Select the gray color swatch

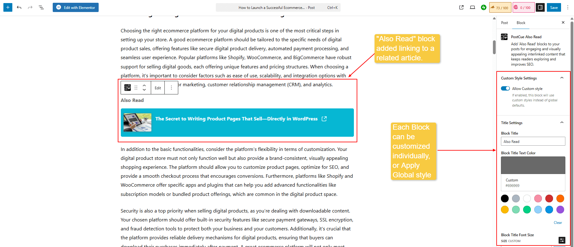[516, 199]
